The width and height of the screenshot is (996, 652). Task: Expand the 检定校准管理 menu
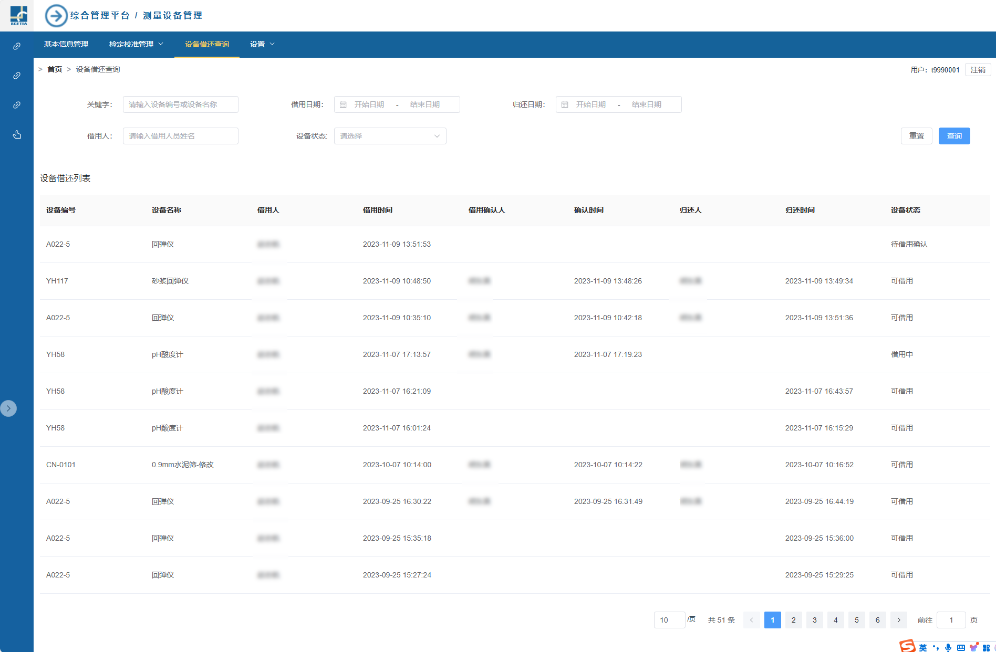(136, 44)
